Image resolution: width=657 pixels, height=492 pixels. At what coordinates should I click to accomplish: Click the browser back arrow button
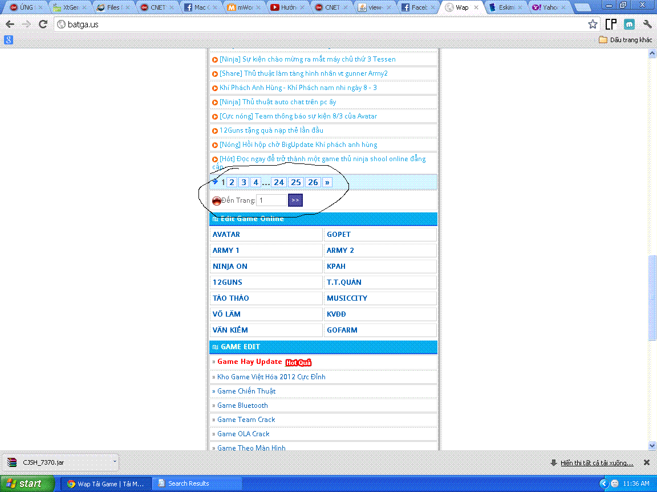tap(10, 24)
